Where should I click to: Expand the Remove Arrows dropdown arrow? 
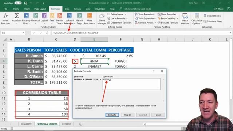click(x=155, y=23)
